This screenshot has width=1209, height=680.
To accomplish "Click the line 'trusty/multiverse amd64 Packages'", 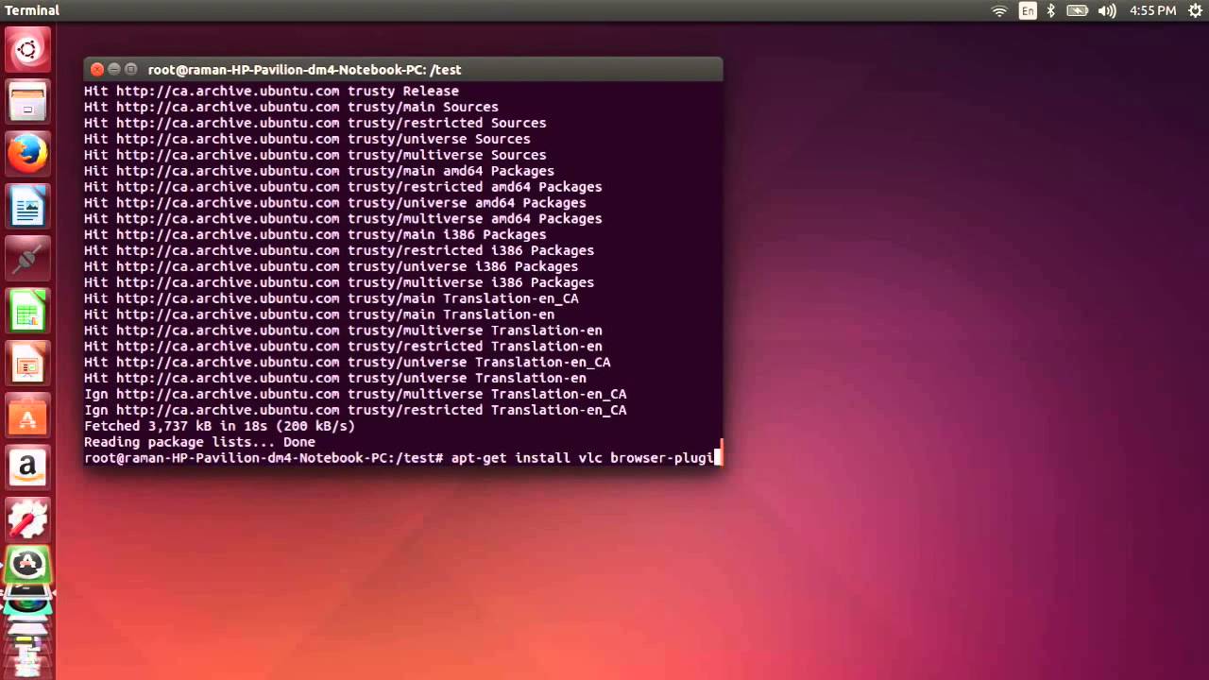I will 343,218.
